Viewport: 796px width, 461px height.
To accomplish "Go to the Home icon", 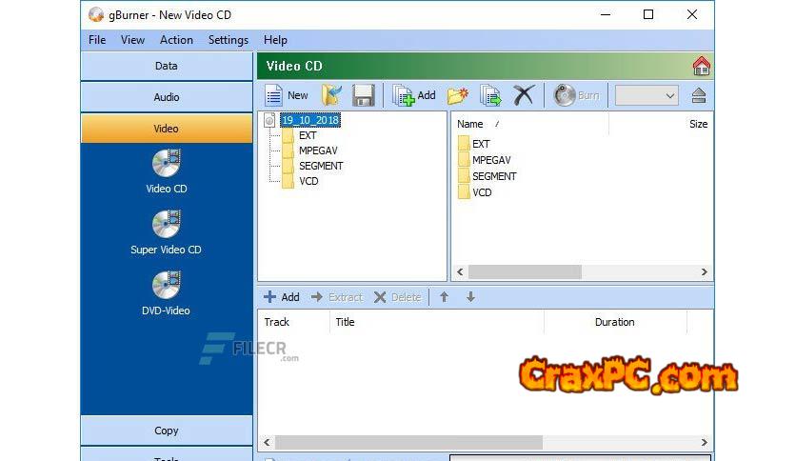I will tap(702, 66).
